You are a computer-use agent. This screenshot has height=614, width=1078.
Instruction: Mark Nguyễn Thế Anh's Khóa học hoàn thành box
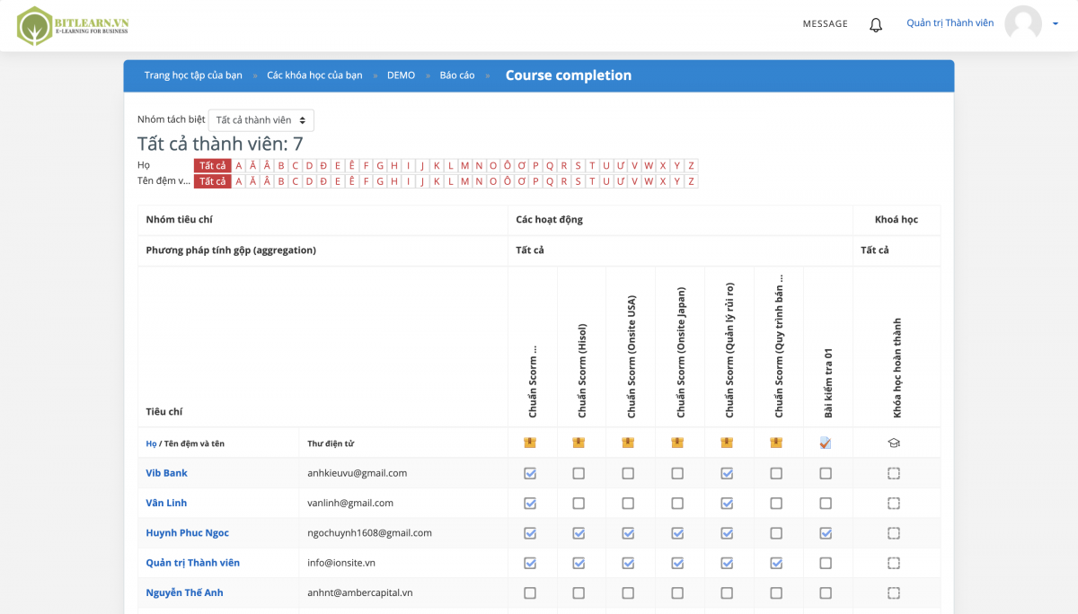coord(894,592)
